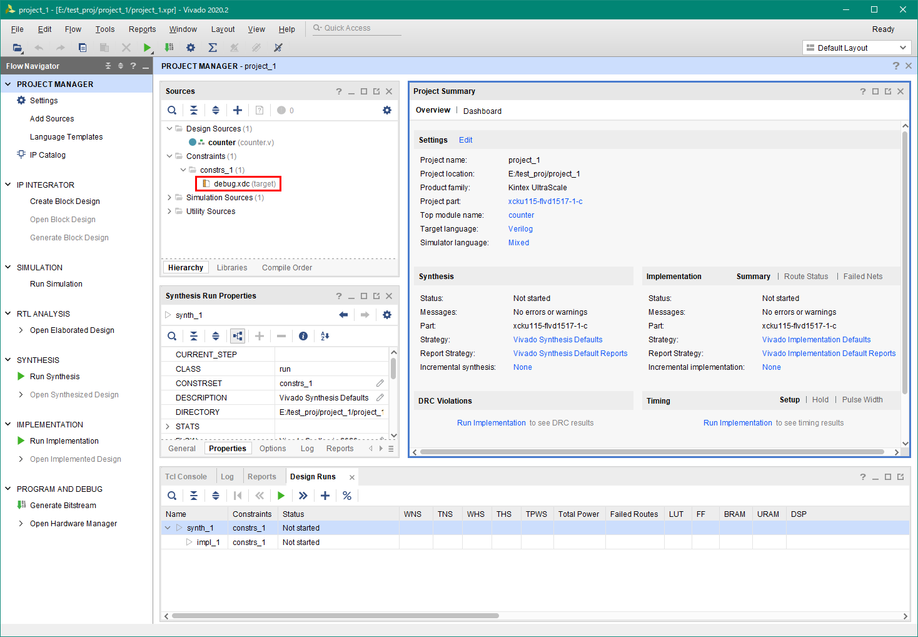Expand all in Flow Navigator header
918x637 pixels.
coord(121,66)
